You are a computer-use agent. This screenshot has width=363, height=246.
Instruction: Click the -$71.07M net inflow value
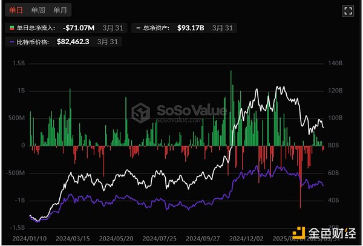click(x=80, y=28)
